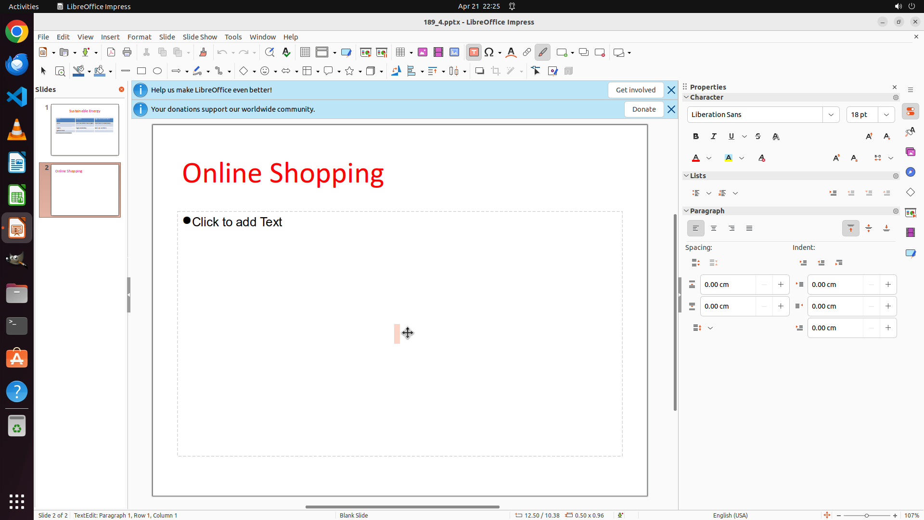Viewport: 924px width, 520px height.
Task: Enable center paragraph alignment
Action: (714, 228)
